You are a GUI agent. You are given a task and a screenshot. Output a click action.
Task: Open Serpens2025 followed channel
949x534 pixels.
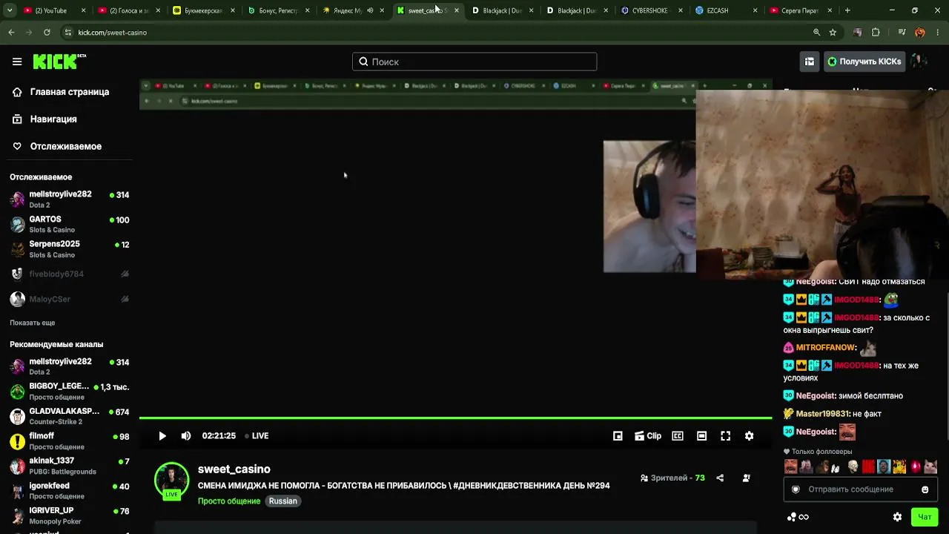point(69,249)
